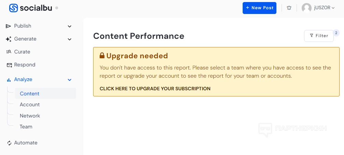Click the Respond envelope icon
This screenshot has width=344, height=155.
coord(9,65)
